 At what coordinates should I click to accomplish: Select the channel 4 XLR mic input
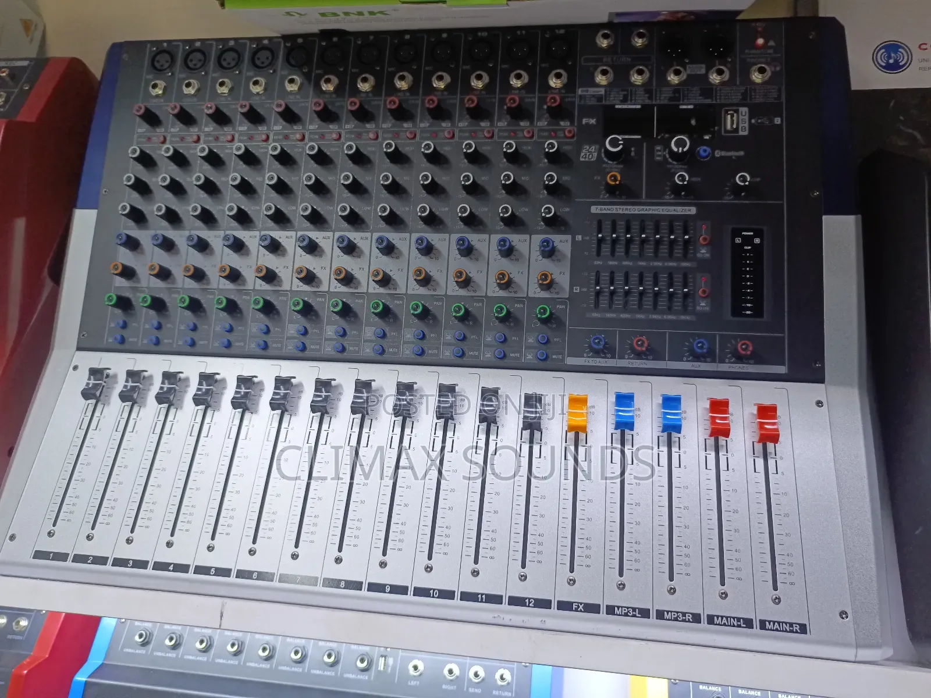(x=262, y=57)
